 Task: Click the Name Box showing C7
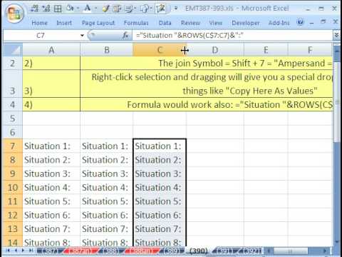click(x=41, y=36)
